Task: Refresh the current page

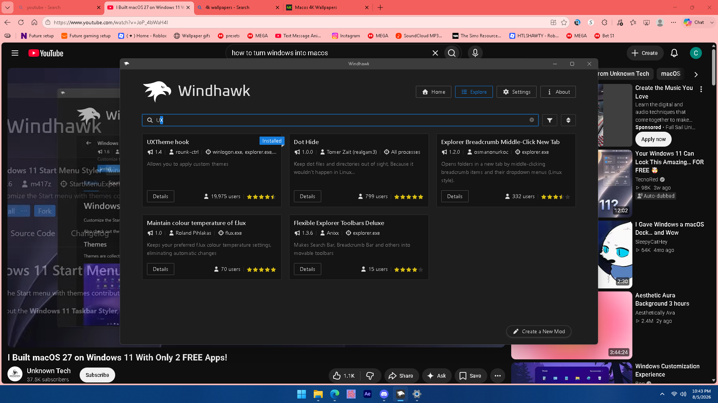Action: (x=21, y=22)
